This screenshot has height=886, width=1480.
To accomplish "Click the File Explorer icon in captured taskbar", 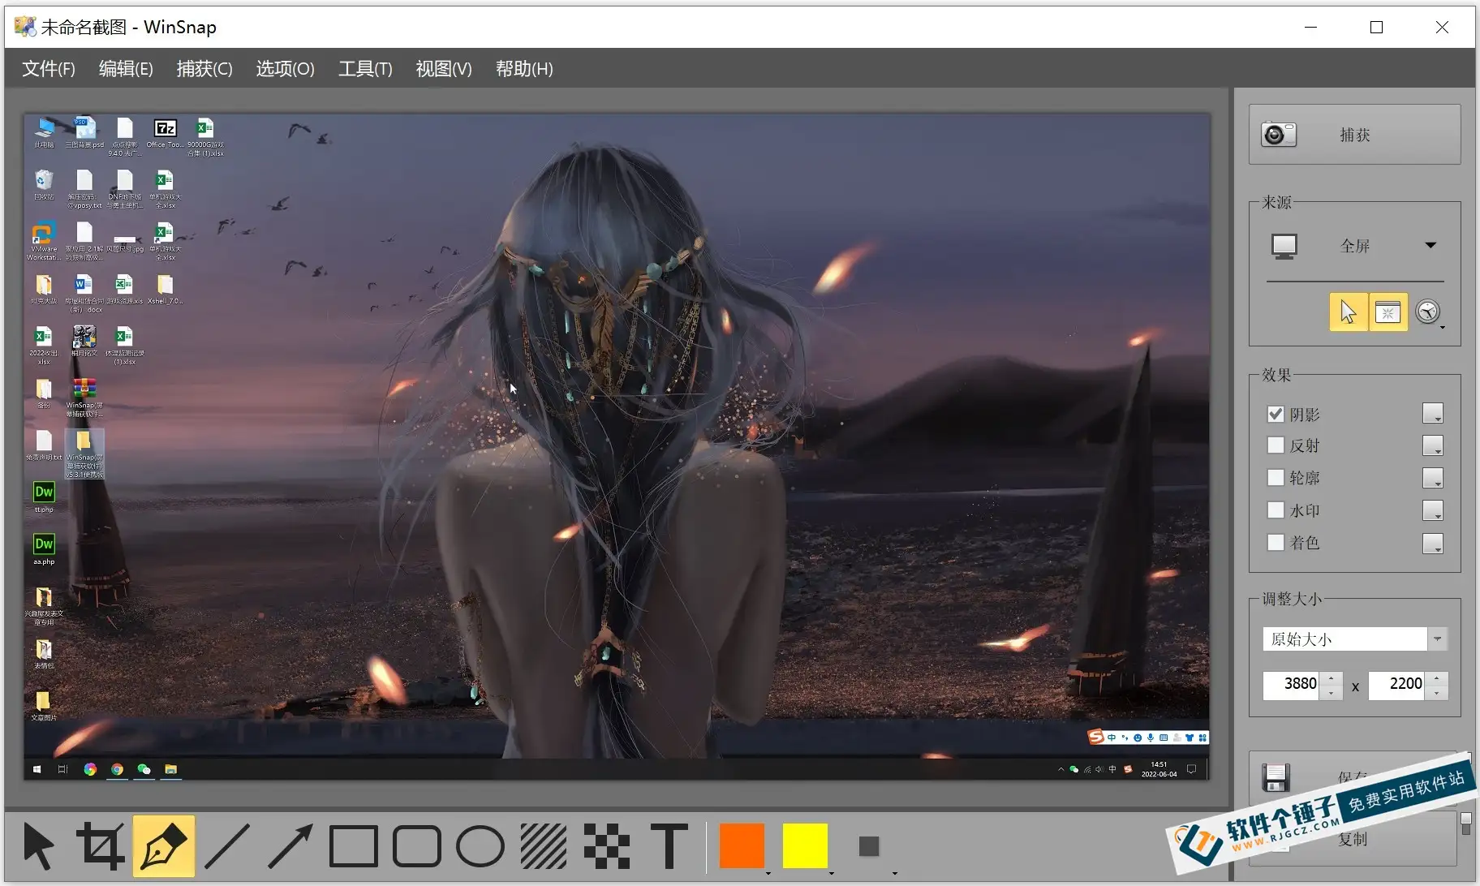I will [x=170, y=769].
